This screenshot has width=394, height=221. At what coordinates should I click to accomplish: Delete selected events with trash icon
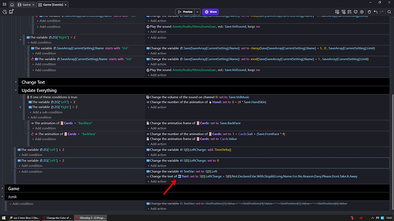(369, 12)
